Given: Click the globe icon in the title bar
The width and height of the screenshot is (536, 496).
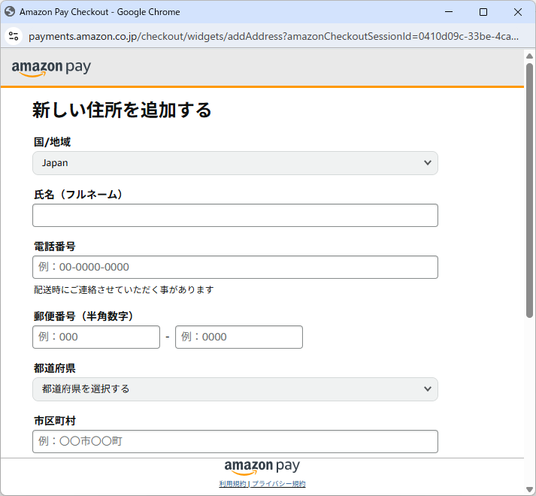Looking at the screenshot, I should click(x=11, y=12).
